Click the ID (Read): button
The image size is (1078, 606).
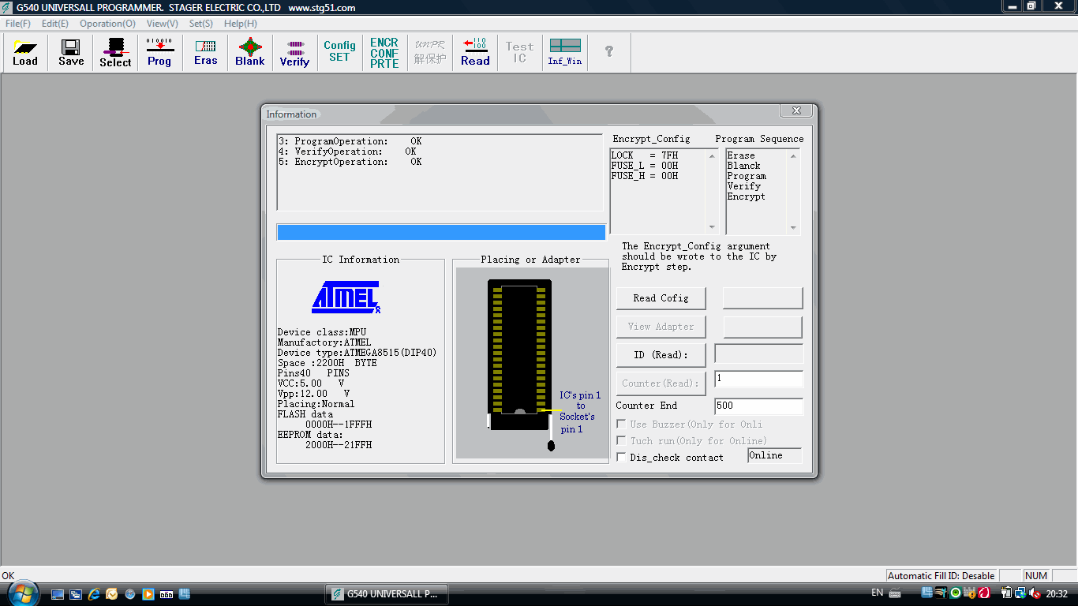[661, 355]
